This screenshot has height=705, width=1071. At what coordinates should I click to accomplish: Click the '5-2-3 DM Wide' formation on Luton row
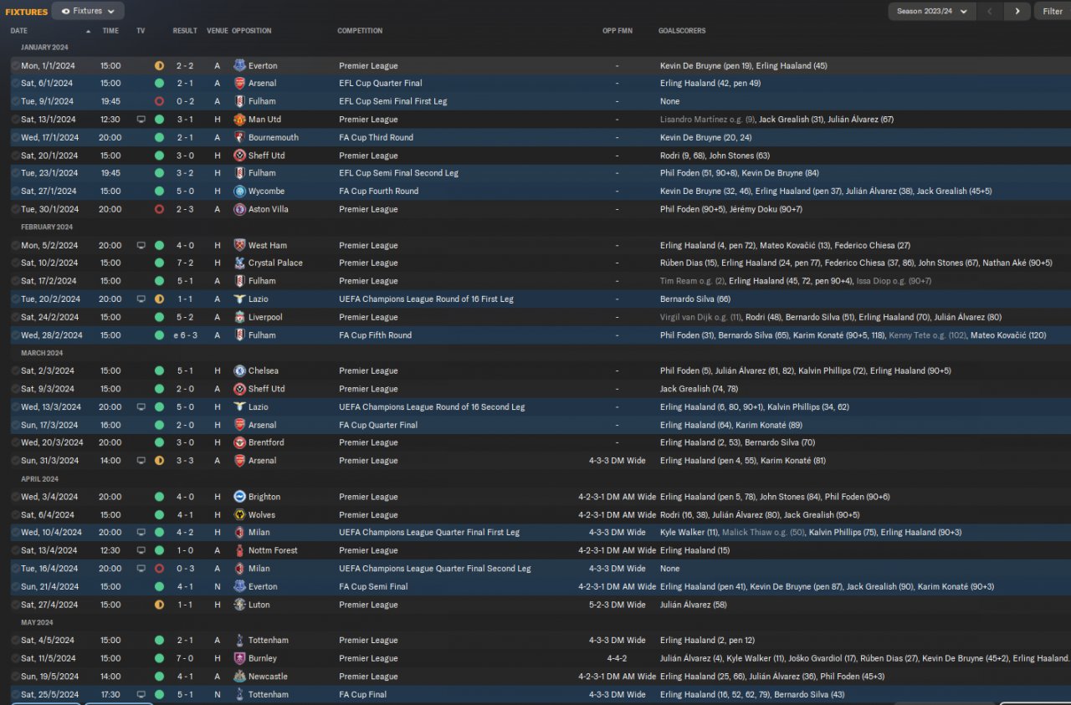617,605
